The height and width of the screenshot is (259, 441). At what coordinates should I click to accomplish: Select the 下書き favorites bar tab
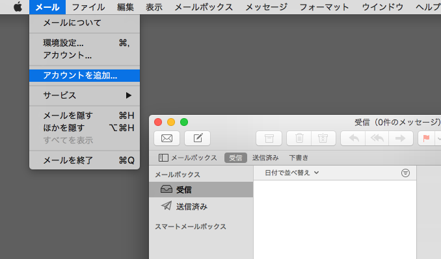click(x=299, y=158)
